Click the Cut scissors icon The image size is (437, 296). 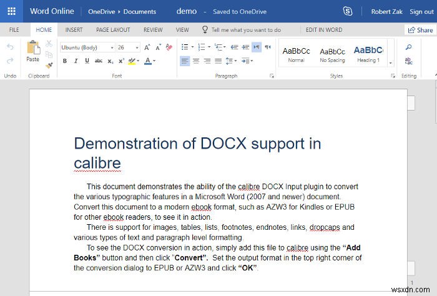(x=49, y=44)
